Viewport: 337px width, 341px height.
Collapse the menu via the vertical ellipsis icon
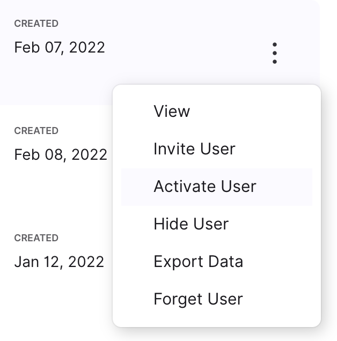pos(275,53)
